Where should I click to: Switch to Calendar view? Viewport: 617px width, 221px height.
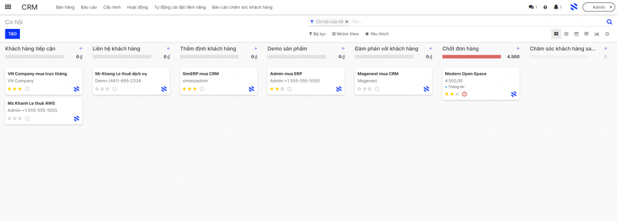[577, 34]
